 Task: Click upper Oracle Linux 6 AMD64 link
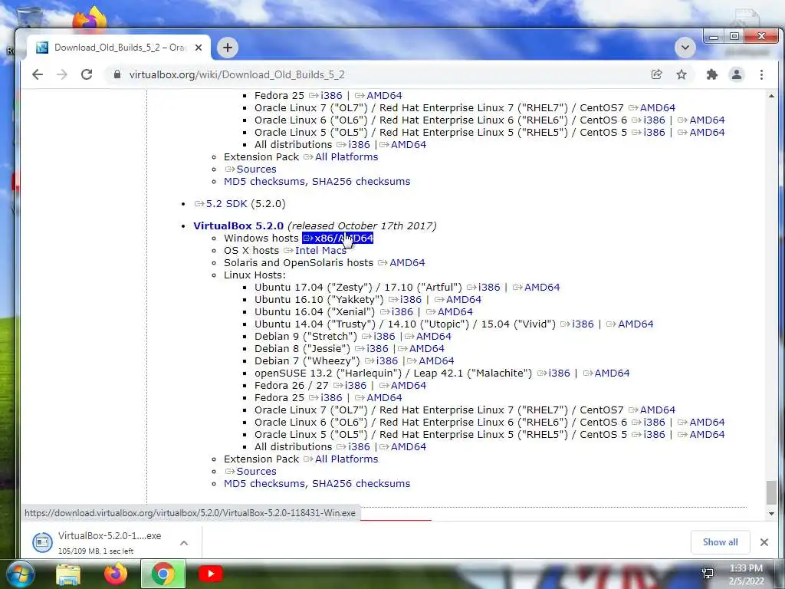701,120
